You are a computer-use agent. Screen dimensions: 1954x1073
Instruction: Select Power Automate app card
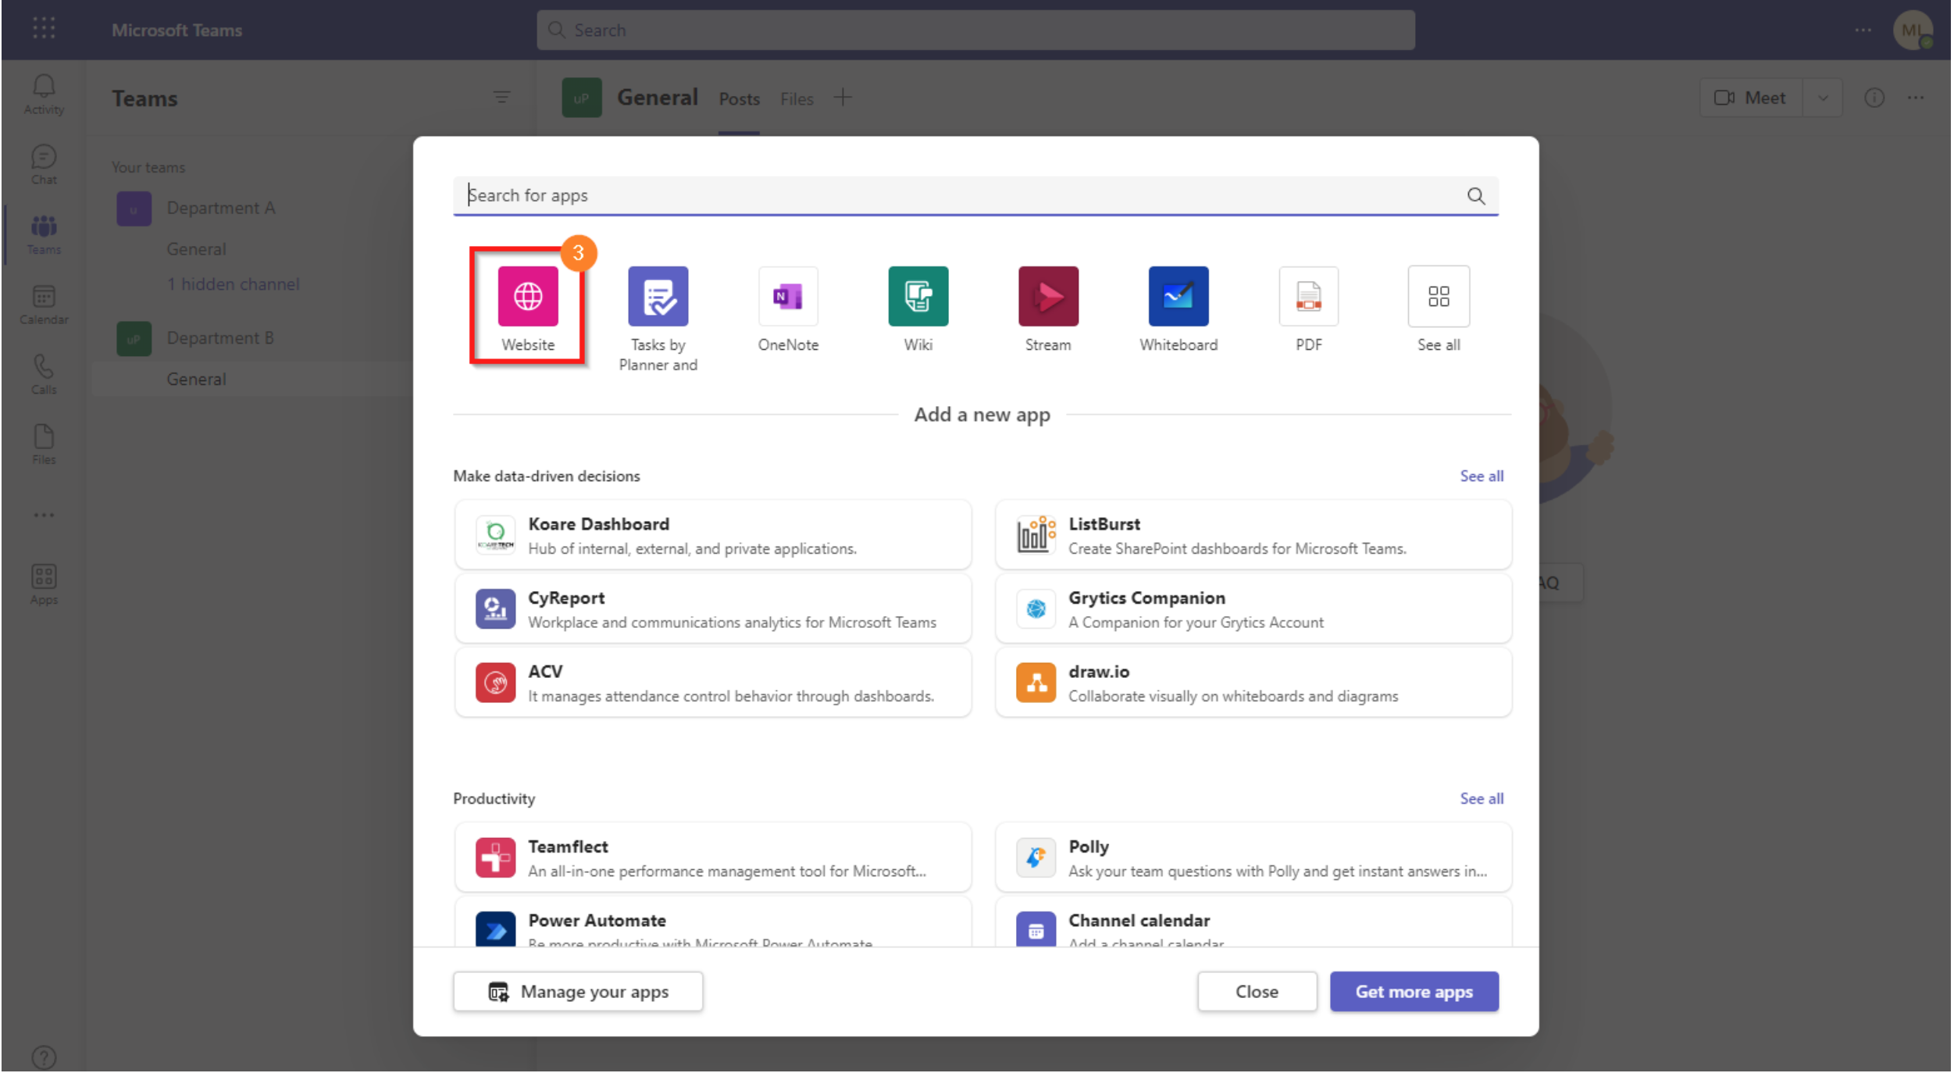[713, 922]
